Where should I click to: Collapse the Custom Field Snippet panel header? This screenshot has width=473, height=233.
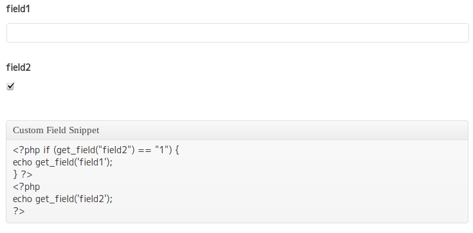(x=237, y=131)
